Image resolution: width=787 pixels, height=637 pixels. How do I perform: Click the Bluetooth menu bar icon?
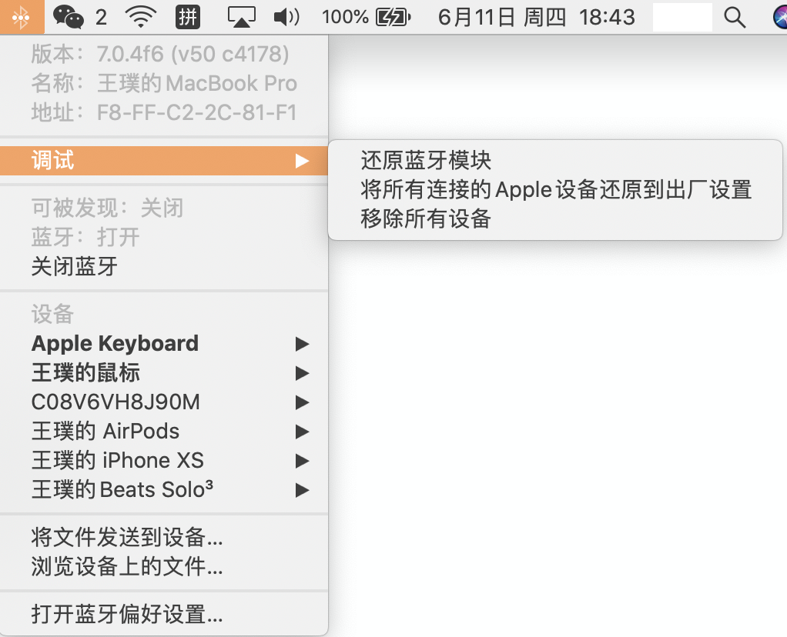(x=22, y=17)
